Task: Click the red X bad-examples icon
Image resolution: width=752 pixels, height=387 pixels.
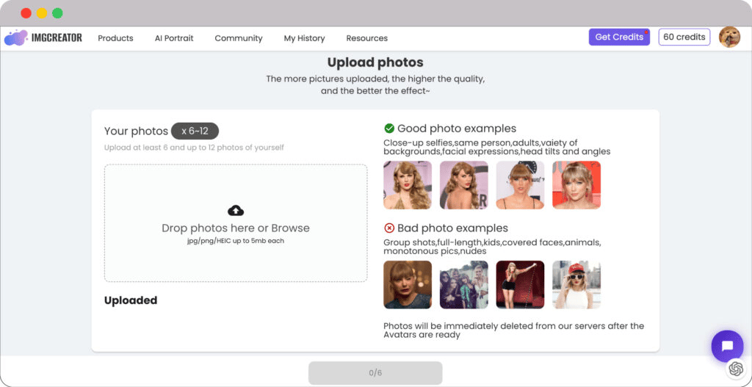Action: coord(389,228)
